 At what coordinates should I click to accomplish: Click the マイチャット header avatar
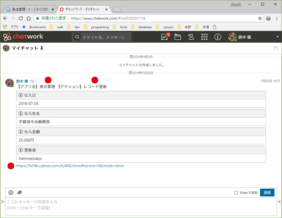click(6, 48)
